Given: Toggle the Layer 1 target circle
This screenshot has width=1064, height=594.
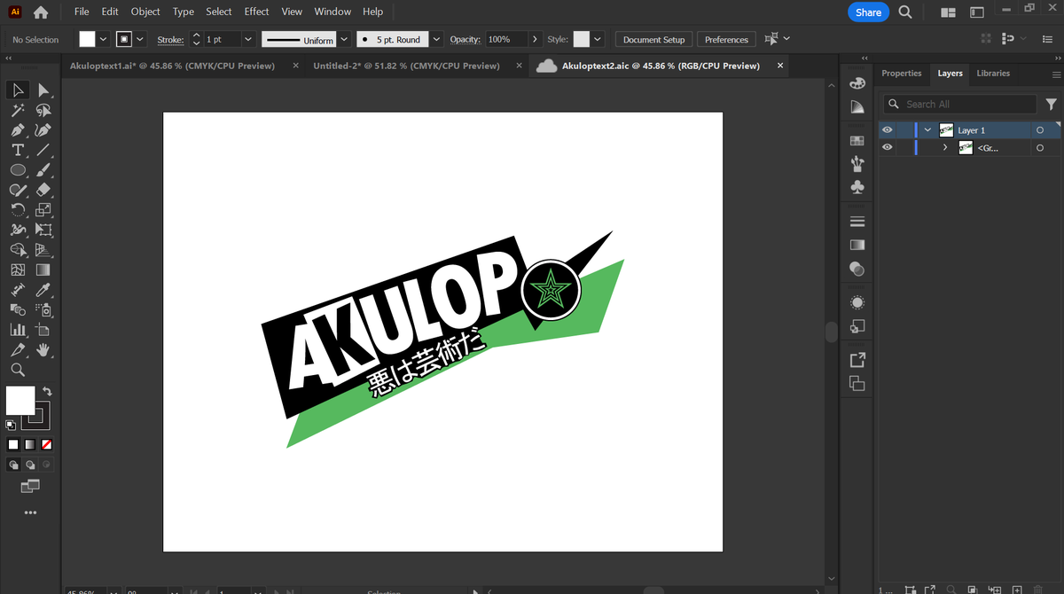Looking at the screenshot, I should [x=1040, y=130].
